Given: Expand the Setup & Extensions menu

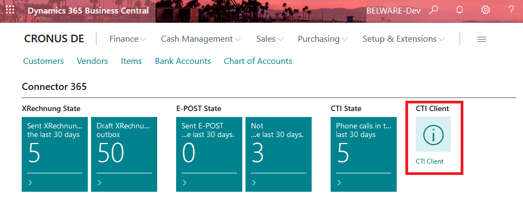Looking at the screenshot, I should click(404, 39).
